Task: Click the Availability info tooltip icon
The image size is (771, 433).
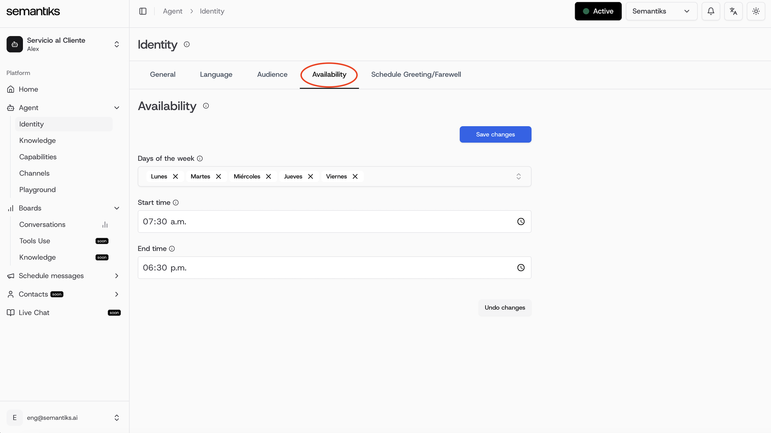Action: point(206,106)
